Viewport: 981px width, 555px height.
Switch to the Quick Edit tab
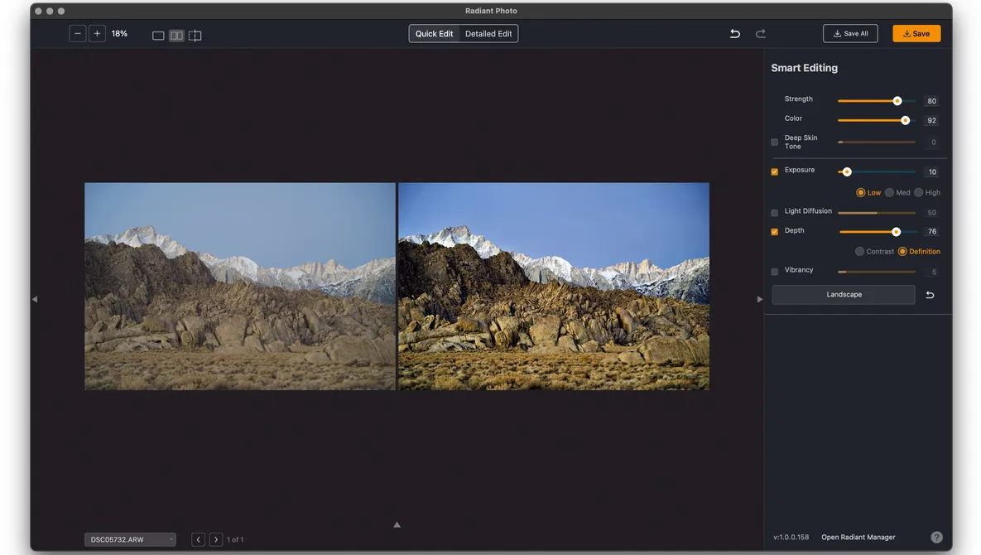(x=433, y=33)
